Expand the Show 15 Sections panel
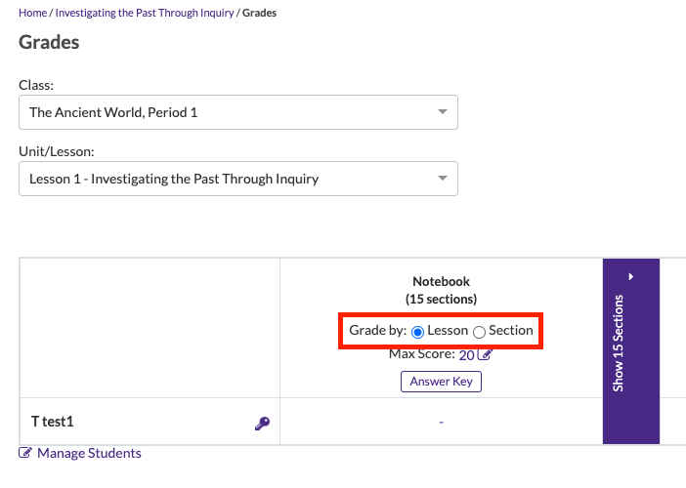Image resolution: width=686 pixels, height=488 pixels. point(619,344)
